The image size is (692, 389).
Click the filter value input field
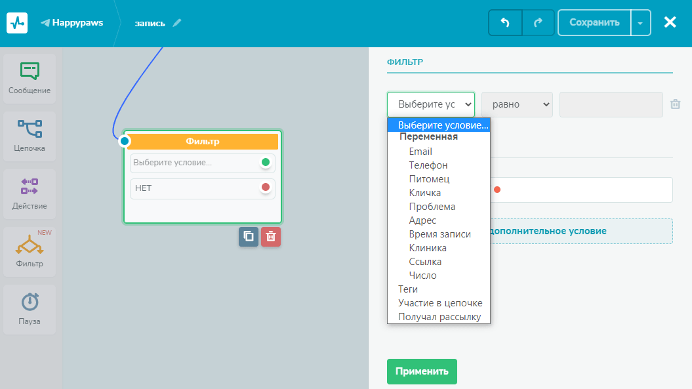pos(611,104)
